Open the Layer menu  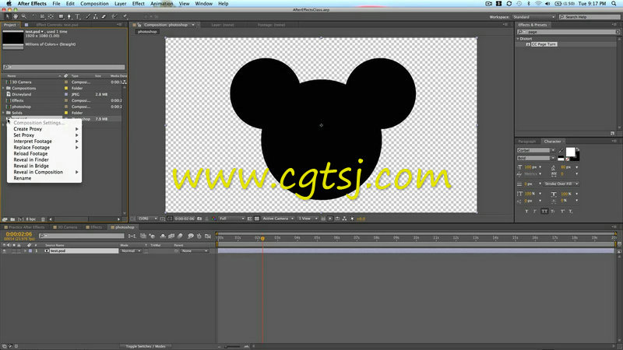coord(121,4)
